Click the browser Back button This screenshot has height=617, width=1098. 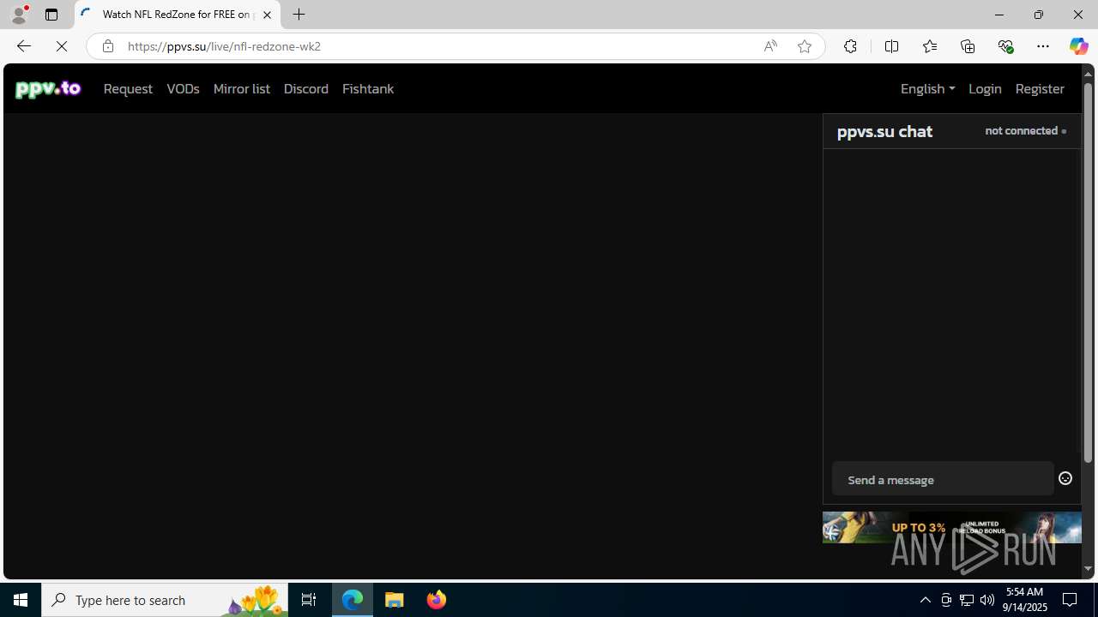[x=23, y=46]
